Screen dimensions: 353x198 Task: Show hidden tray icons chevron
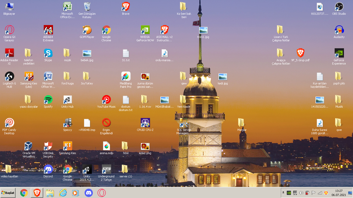[x=283, y=193]
